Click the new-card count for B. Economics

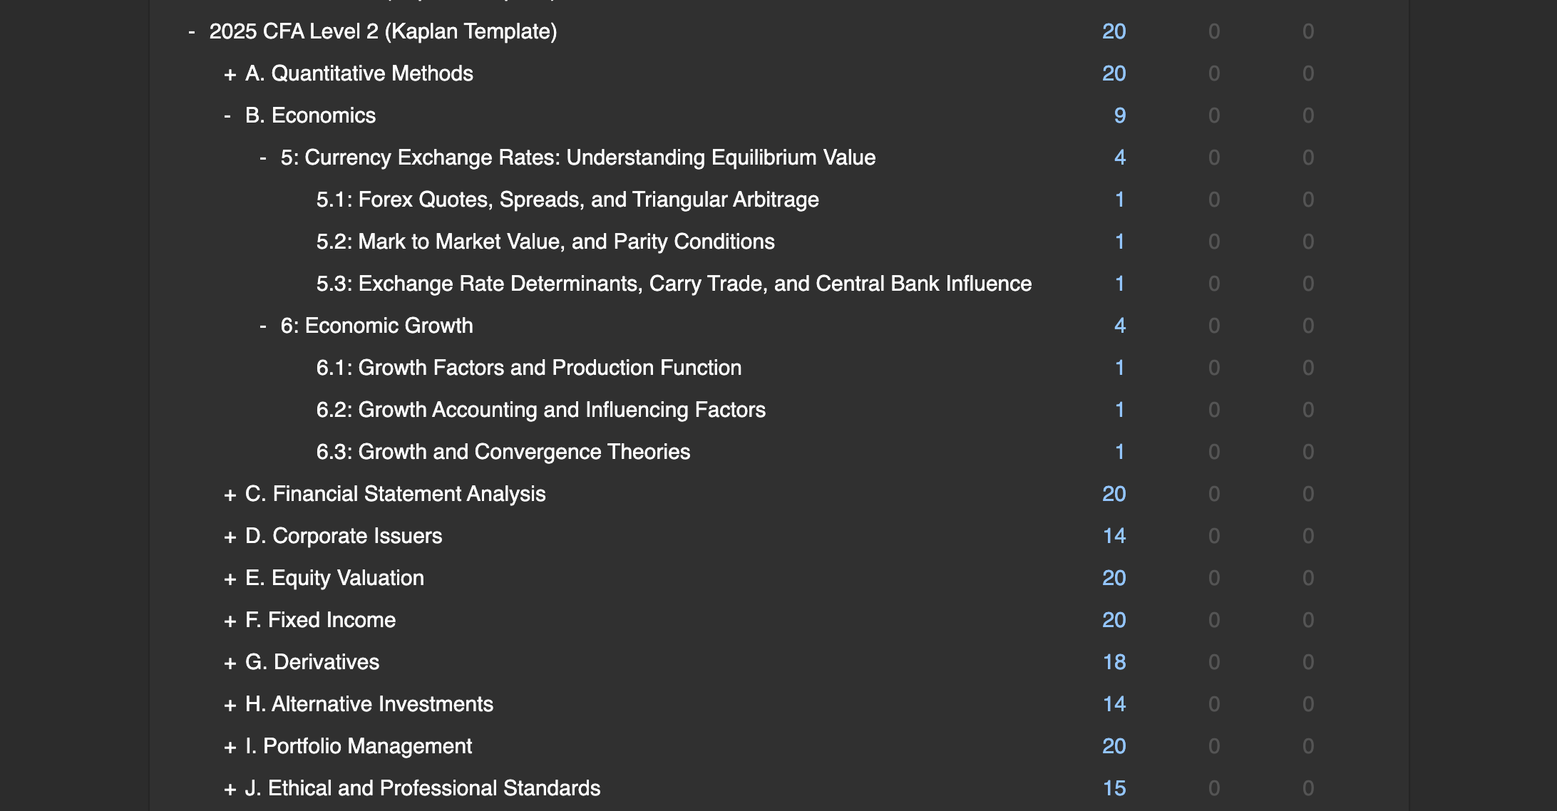[1119, 115]
